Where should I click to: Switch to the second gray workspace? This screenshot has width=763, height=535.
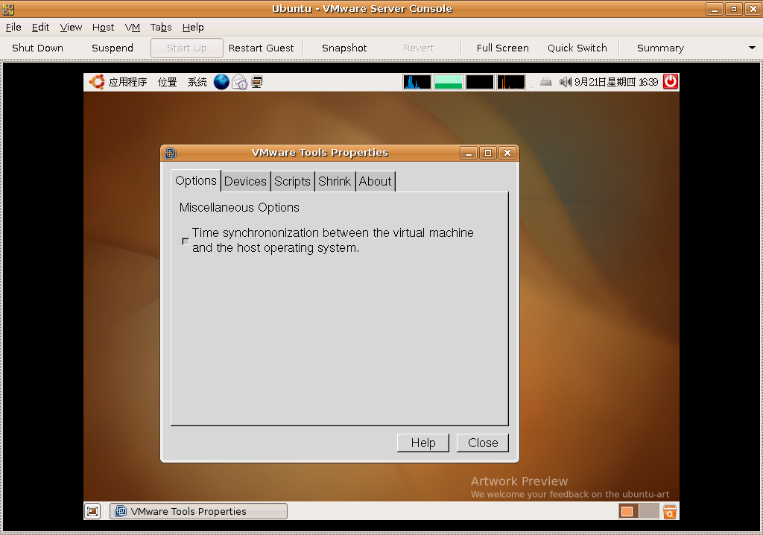point(649,511)
